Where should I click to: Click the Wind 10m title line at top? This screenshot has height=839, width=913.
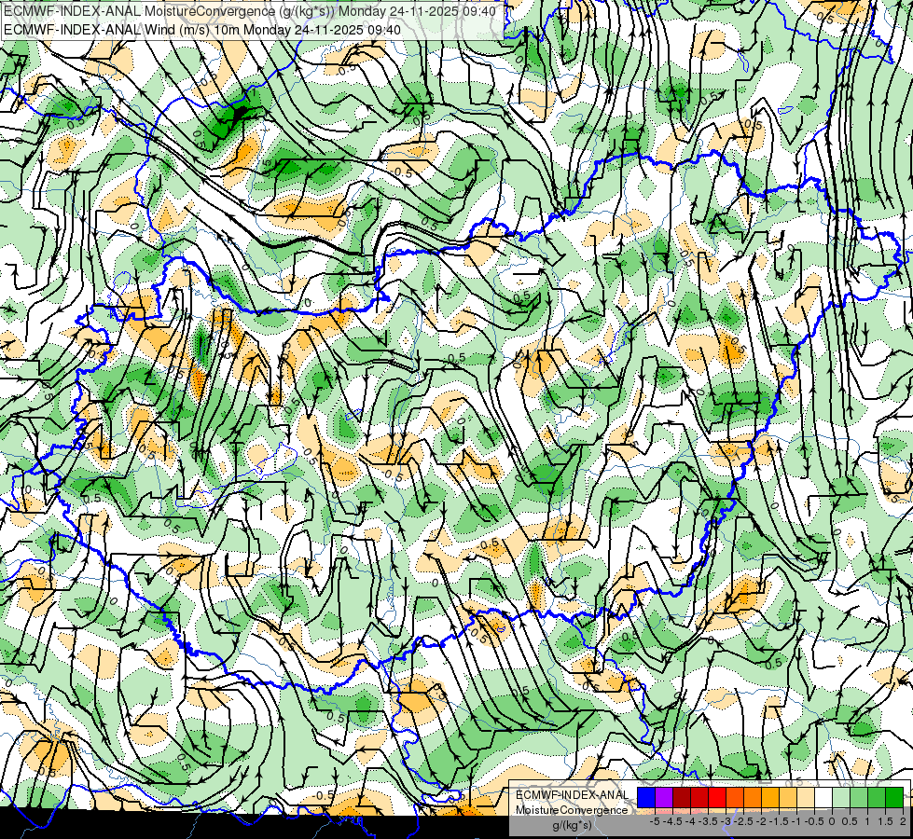coord(202,29)
